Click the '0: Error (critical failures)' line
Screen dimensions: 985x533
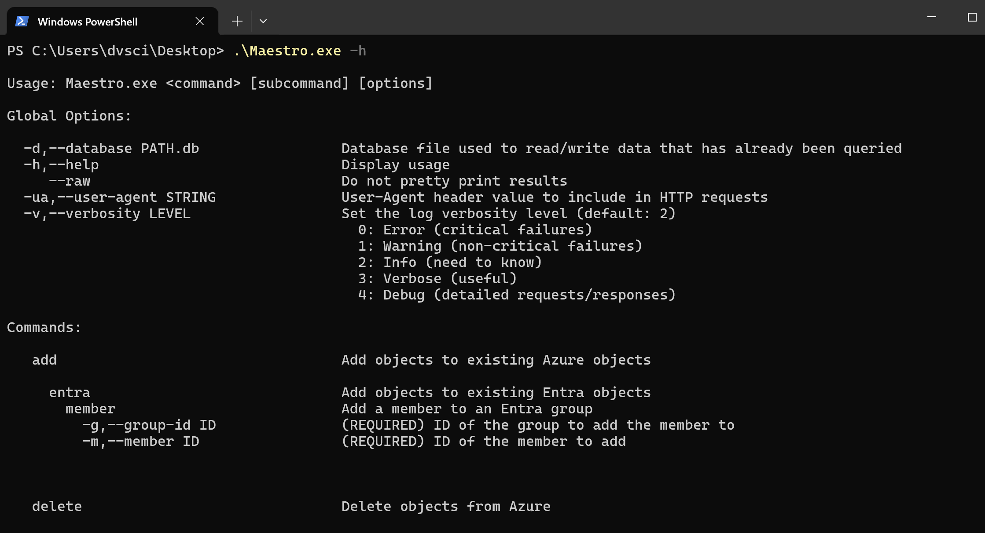[475, 230]
